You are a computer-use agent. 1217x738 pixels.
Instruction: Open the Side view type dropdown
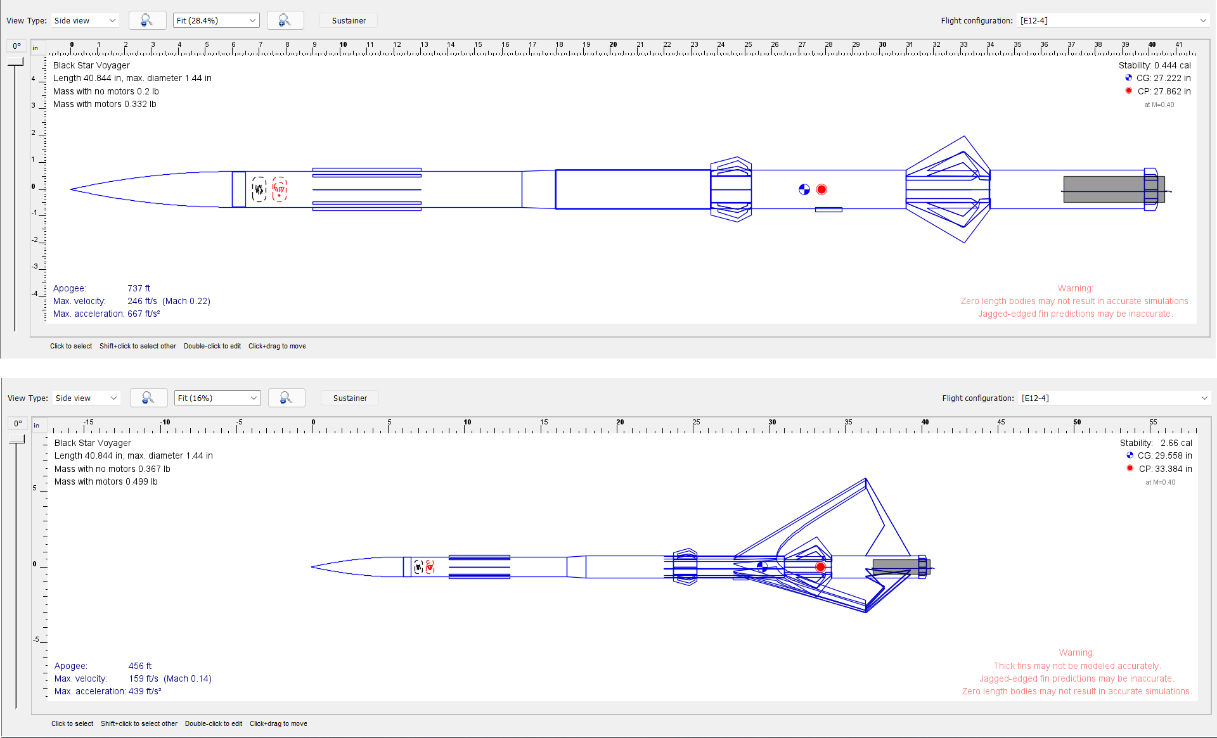[85, 20]
